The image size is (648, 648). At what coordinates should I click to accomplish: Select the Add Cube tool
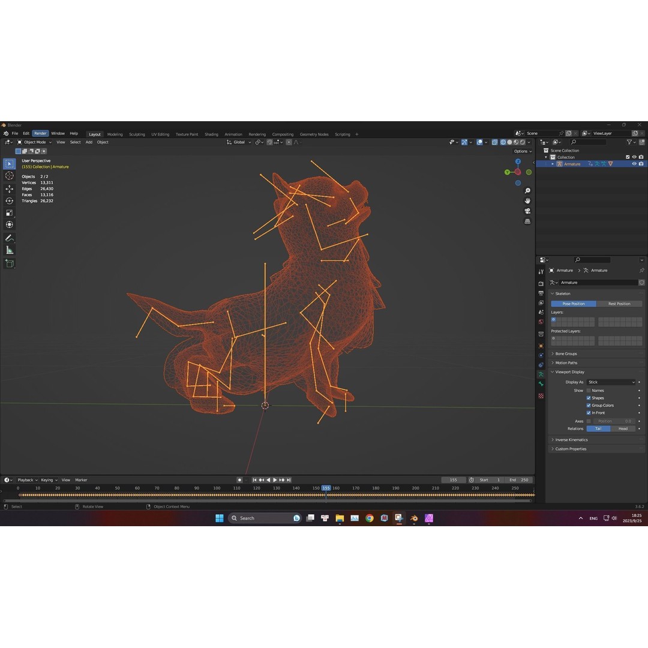(9, 263)
